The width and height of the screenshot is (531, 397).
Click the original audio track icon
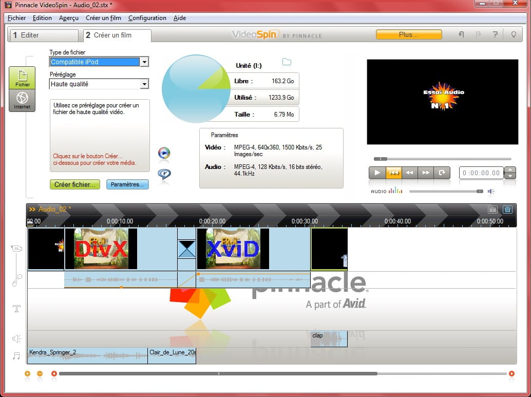16,280
